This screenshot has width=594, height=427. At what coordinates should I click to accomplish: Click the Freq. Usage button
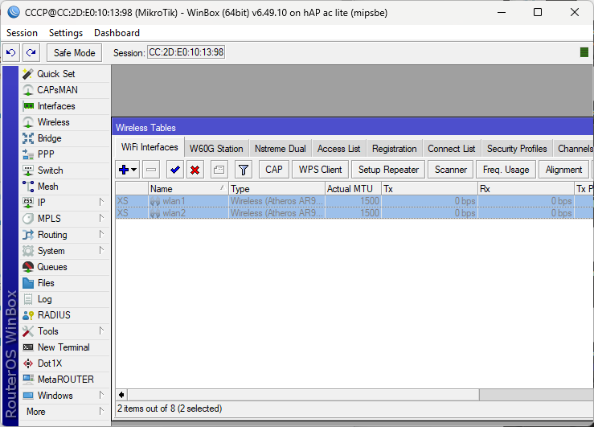[x=506, y=170]
